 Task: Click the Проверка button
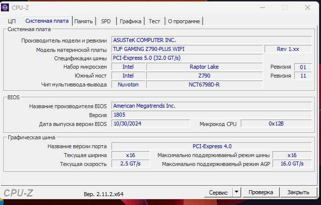click(261, 192)
